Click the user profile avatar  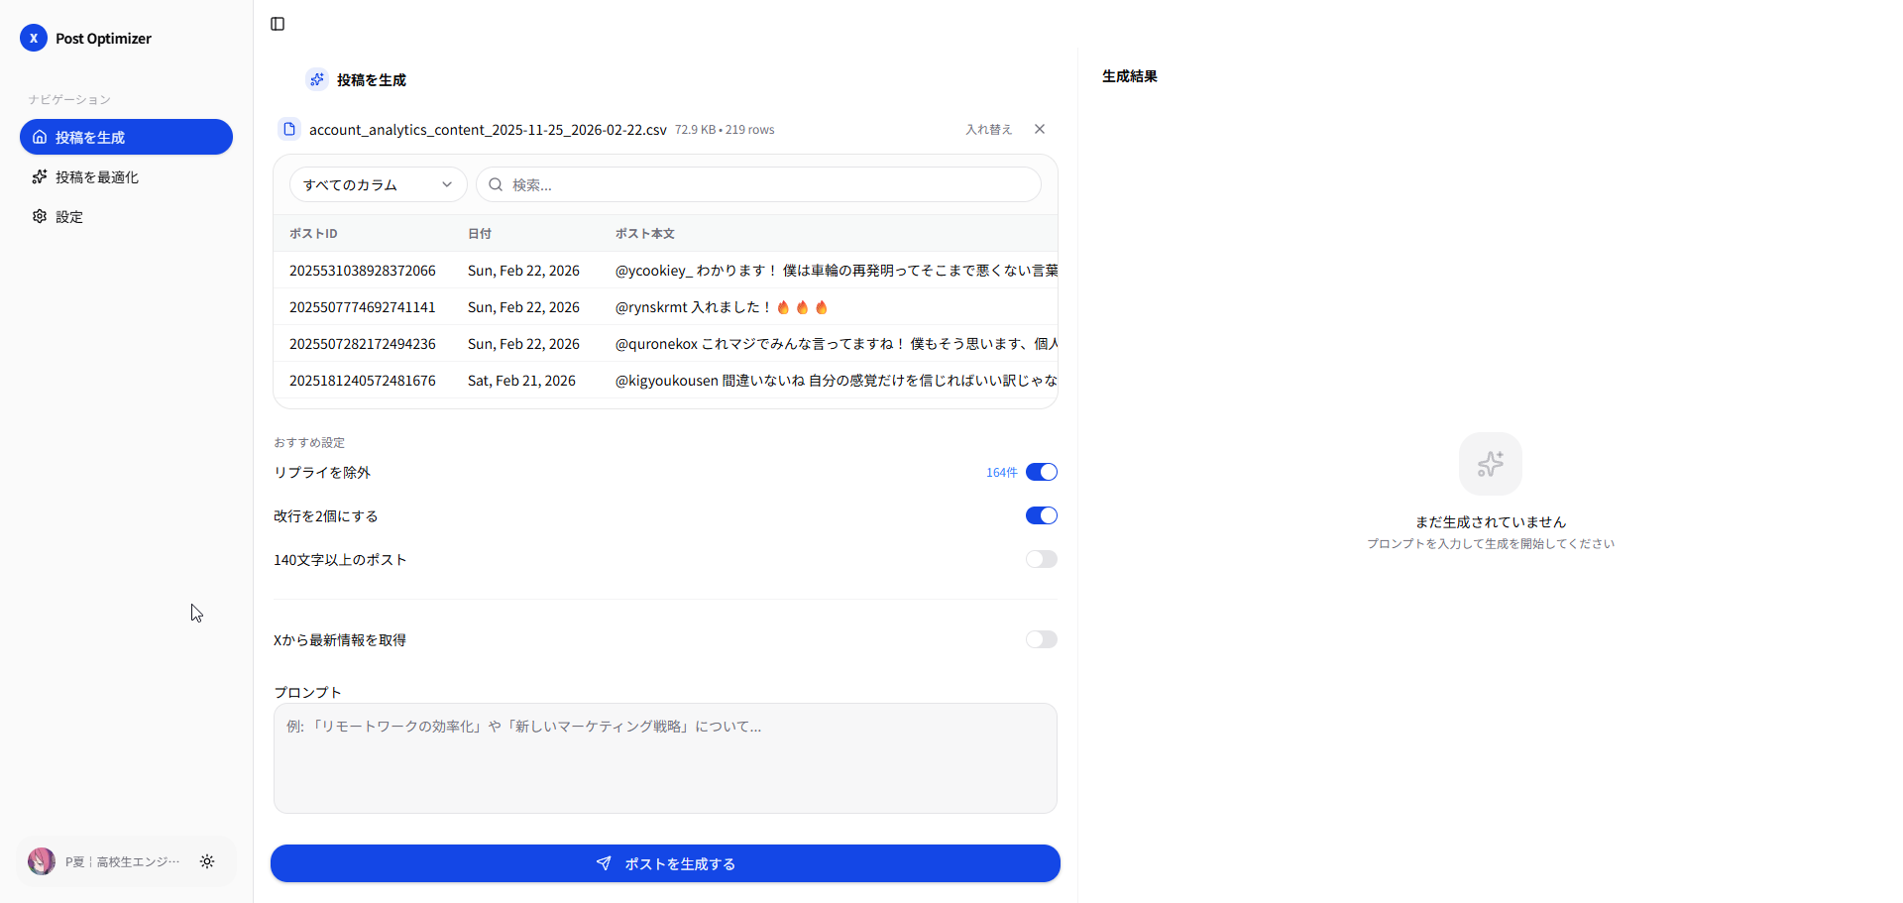coord(42,861)
